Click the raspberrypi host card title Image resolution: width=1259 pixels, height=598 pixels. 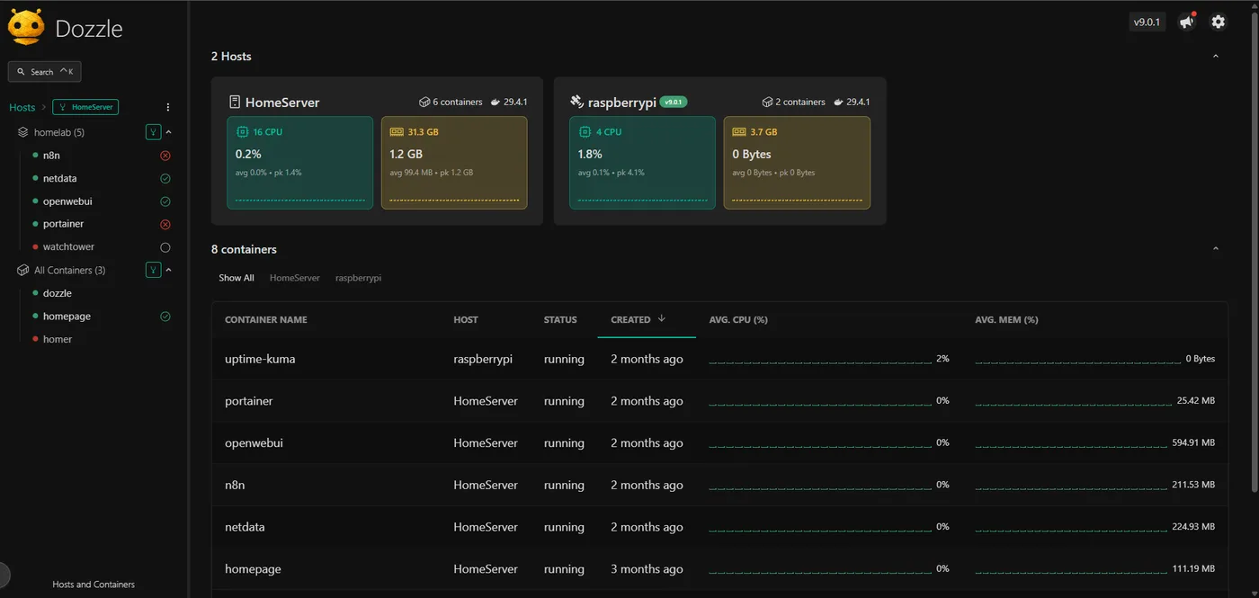622,103
